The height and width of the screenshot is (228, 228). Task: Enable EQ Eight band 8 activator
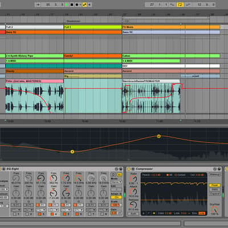(102, 214)
